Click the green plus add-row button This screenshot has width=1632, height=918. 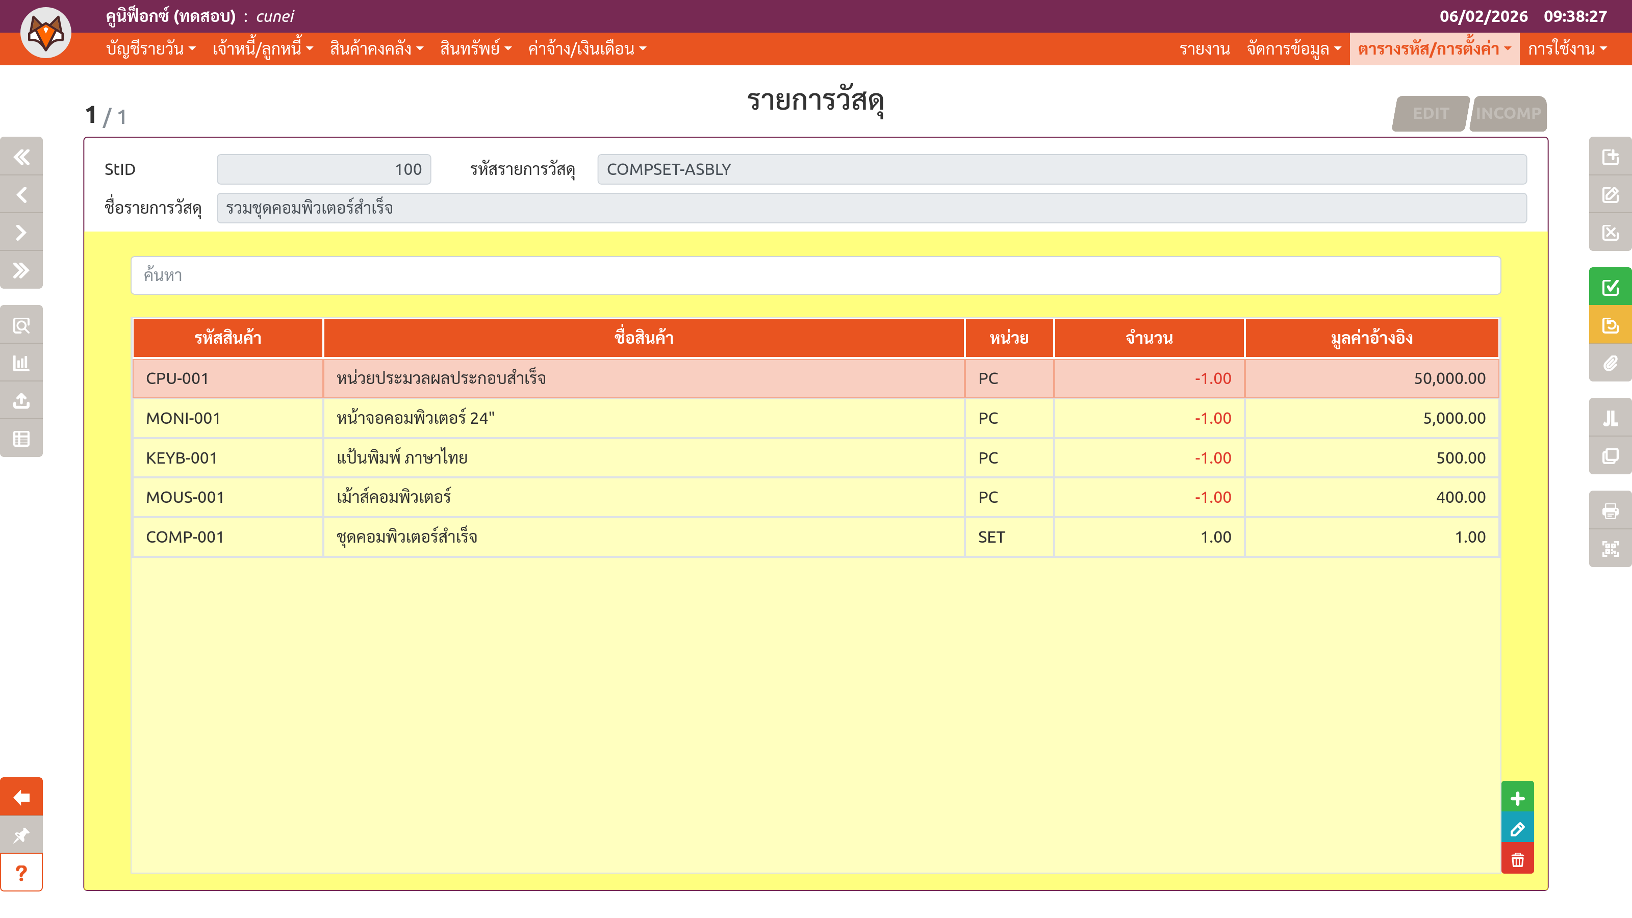coord(1517,798)
